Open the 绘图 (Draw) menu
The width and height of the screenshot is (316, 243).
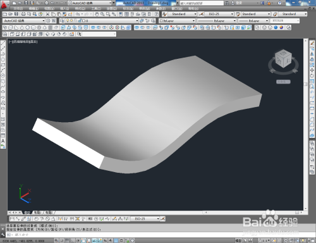(x=111, y=9)
